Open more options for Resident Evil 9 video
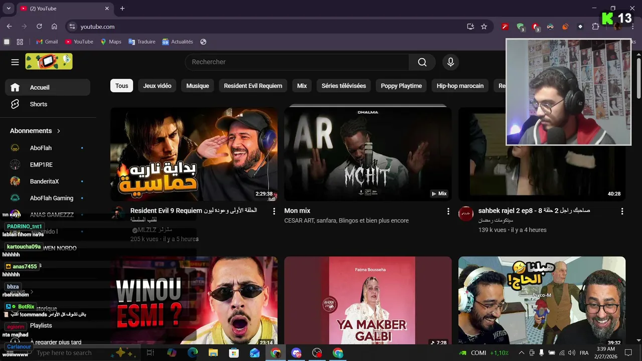 [274, 212]
